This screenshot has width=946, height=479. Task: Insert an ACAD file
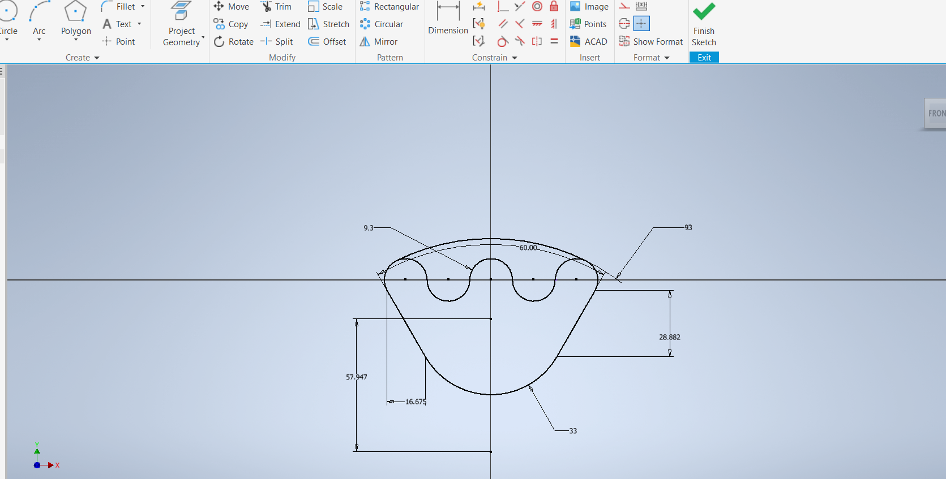pyautogui.click(x=589, y=42)
